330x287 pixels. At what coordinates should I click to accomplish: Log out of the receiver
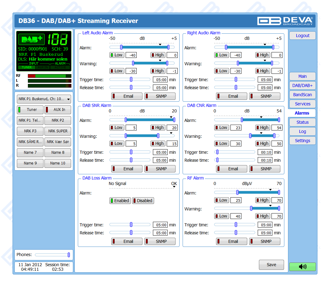[x=302, y=36]
